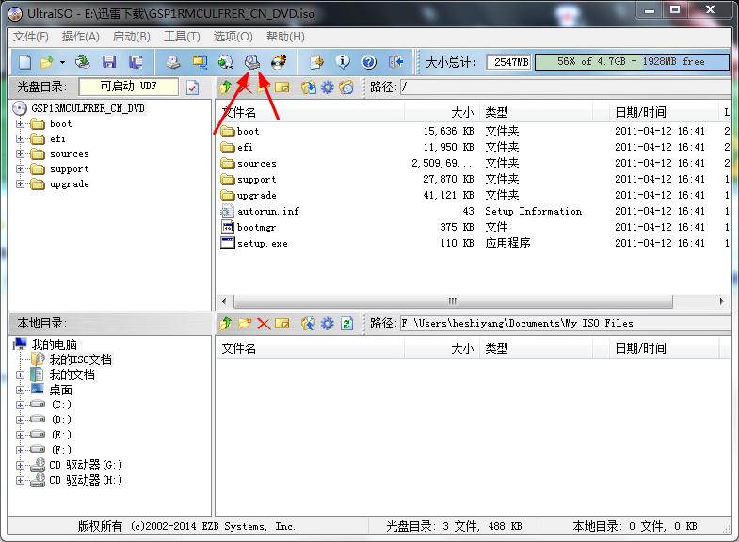Expand the (C:) drive node
Screen dimensions: 739x542
click(x=20, y=405)
